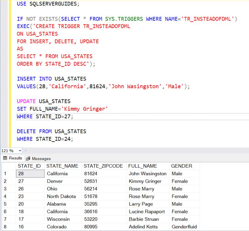Click the Genderfluid cell in row 8
Screen dimensions: 249x231
point(184,227)
